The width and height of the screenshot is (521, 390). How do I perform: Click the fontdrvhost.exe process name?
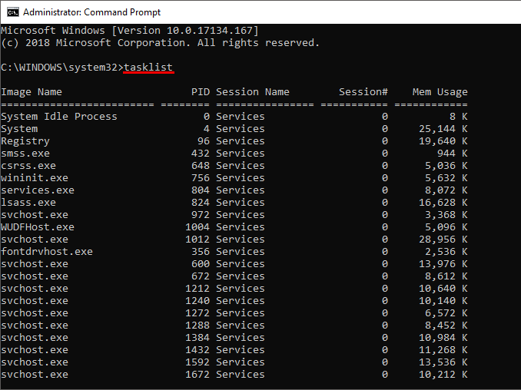pos(47,252)
